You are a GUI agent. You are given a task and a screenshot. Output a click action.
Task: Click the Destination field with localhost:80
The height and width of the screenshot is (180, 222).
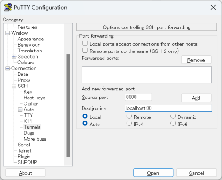pyautogui.click(x=168, y=108)
